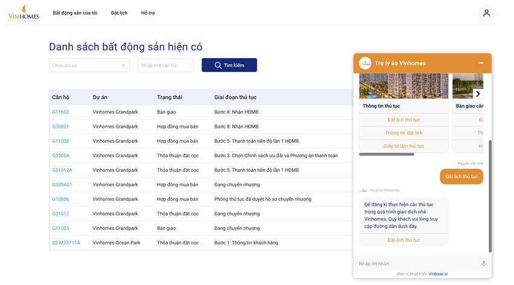The height and width of the screenshot is (285, 514).
Task: Open apartment G11008 link
Action: pos(60,141)
